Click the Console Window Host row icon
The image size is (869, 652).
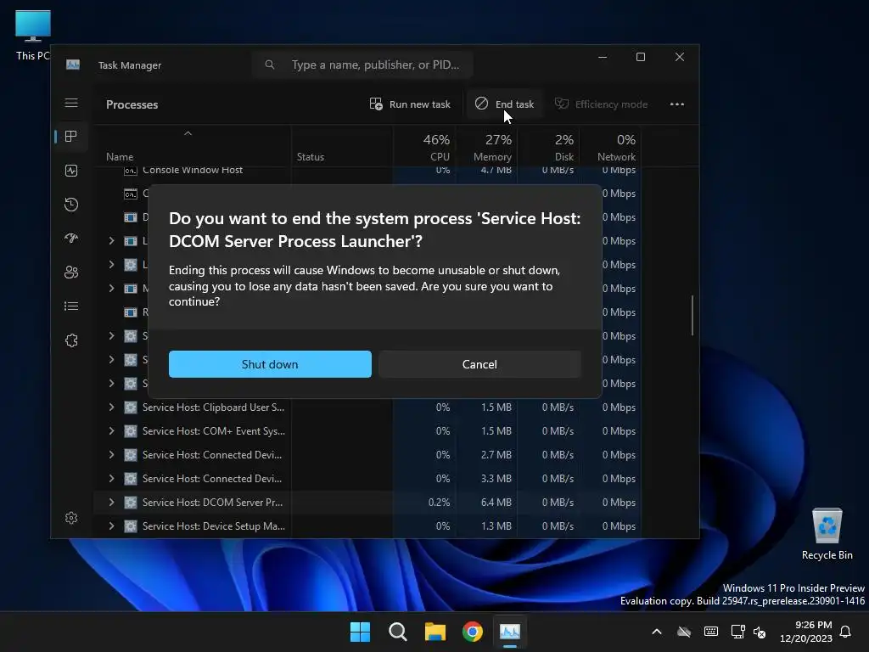click(x=130, y=170)
